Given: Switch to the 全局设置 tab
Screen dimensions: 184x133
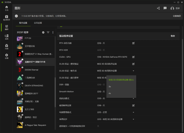Looking at the screenshot, I should pos(38,23).
